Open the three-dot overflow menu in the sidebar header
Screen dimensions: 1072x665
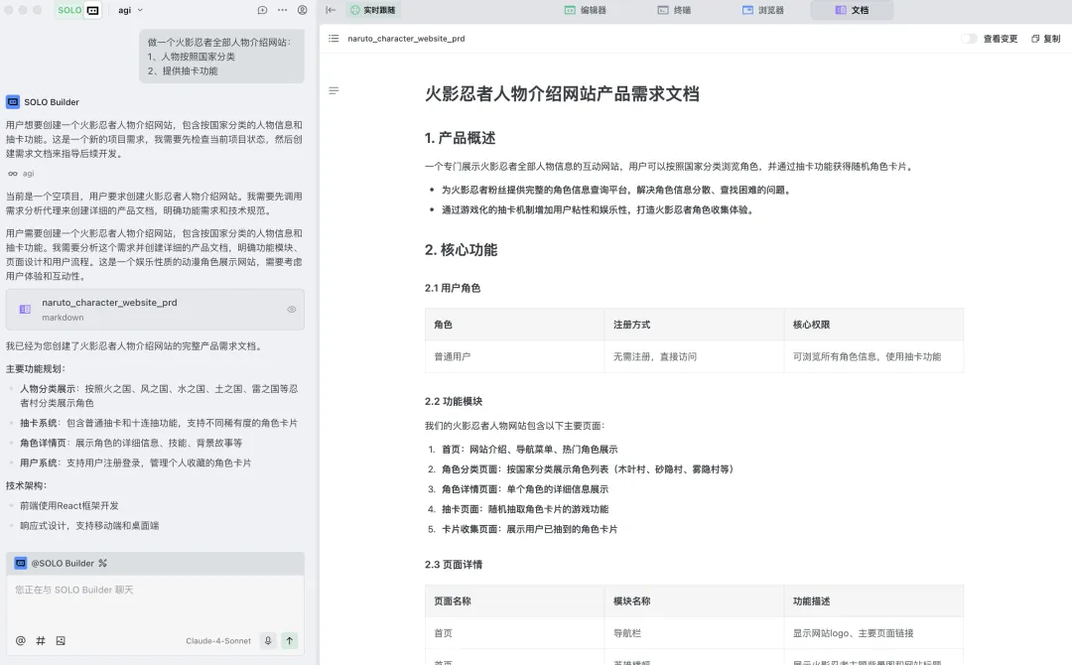(x=283, y=10)
